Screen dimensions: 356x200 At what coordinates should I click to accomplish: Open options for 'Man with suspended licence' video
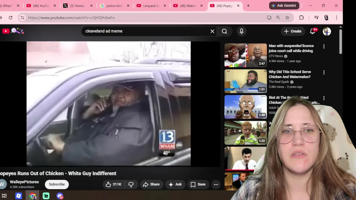(324, 46)
